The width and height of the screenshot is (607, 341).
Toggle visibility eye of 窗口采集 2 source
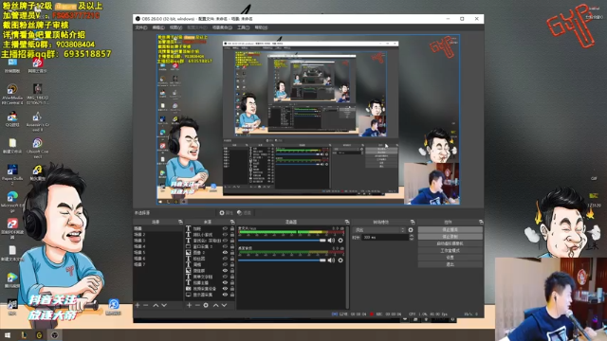click(225, 246)
